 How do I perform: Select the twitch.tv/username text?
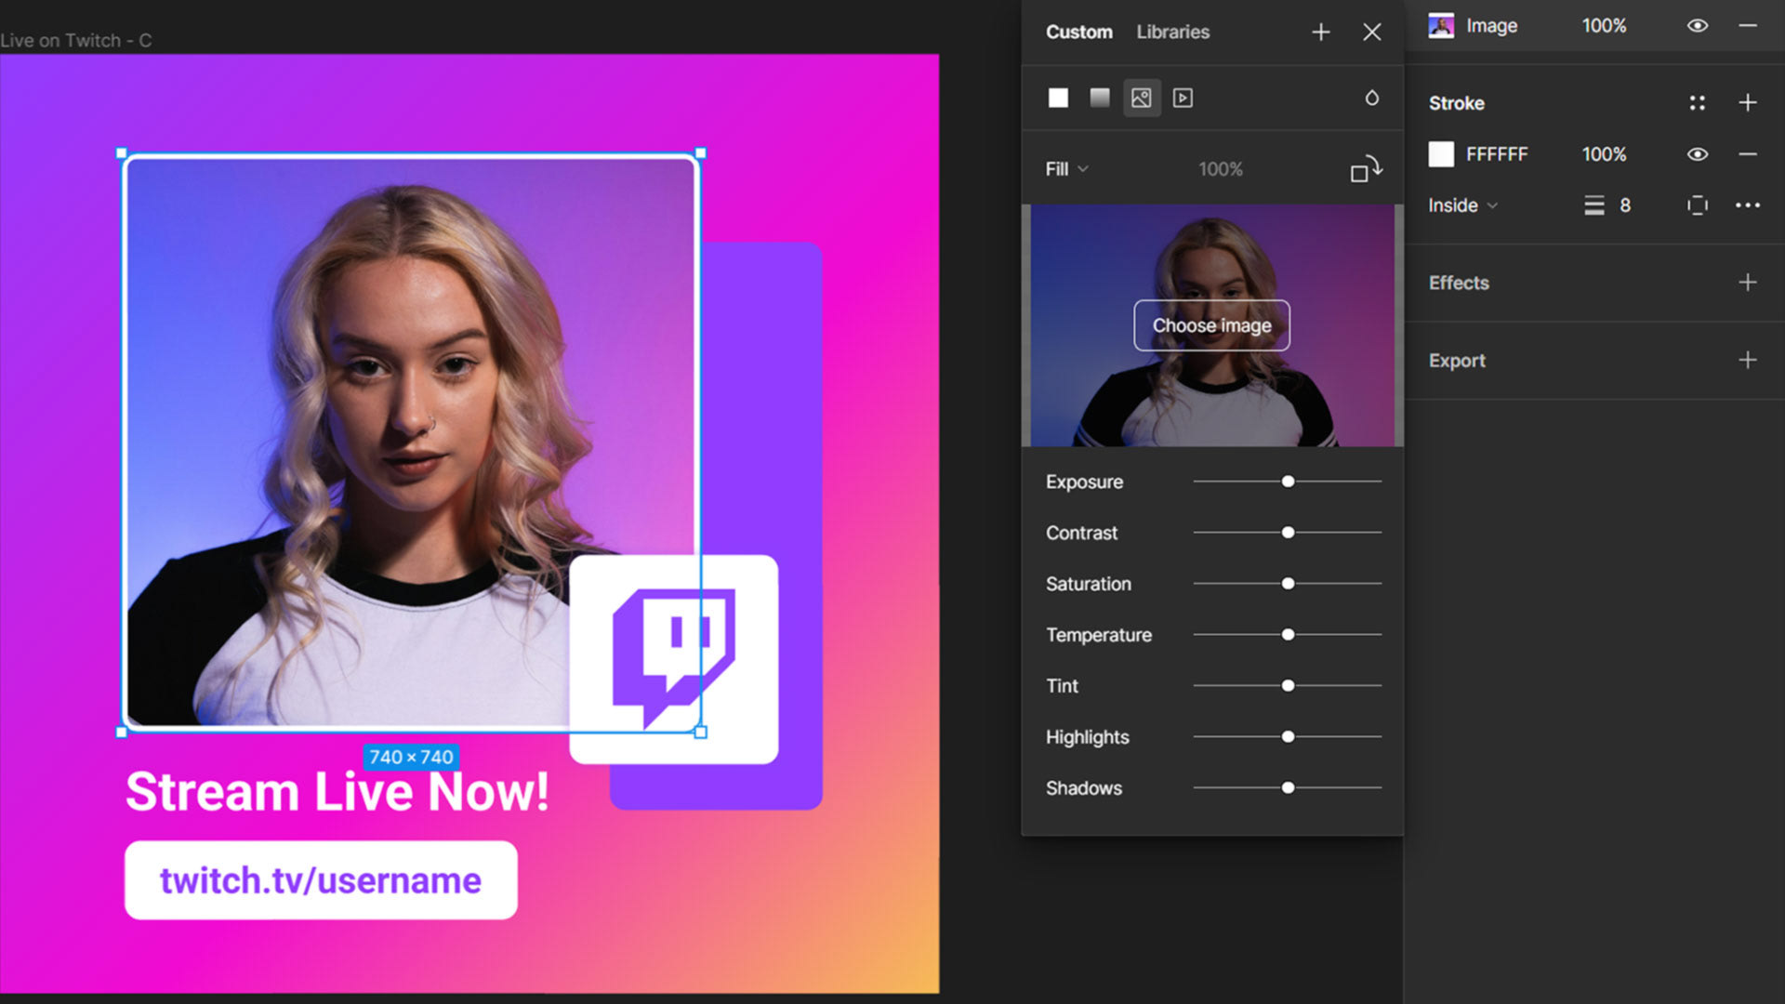[321, 880]
